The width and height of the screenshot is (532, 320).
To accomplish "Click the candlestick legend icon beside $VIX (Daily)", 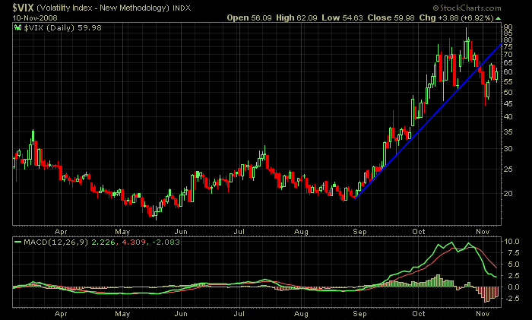I will coord(18,28).
